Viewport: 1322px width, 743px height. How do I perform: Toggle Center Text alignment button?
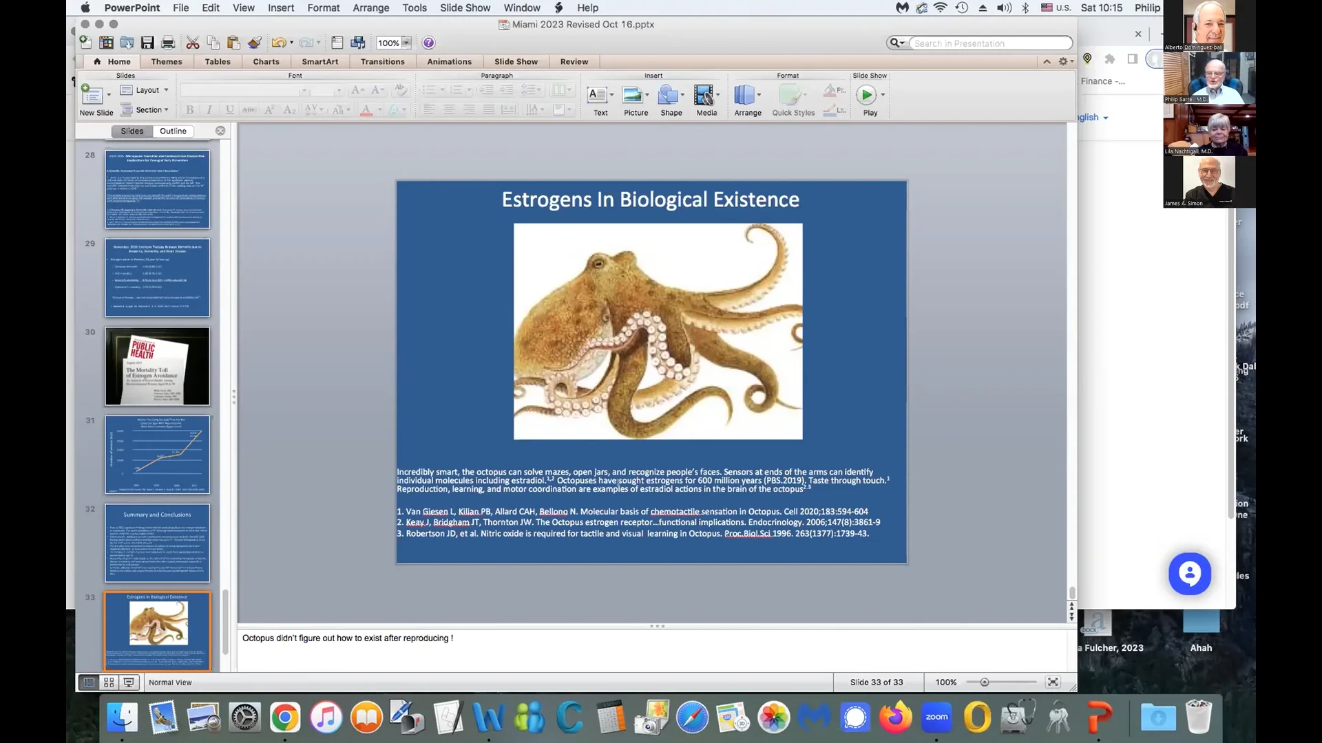449,109
